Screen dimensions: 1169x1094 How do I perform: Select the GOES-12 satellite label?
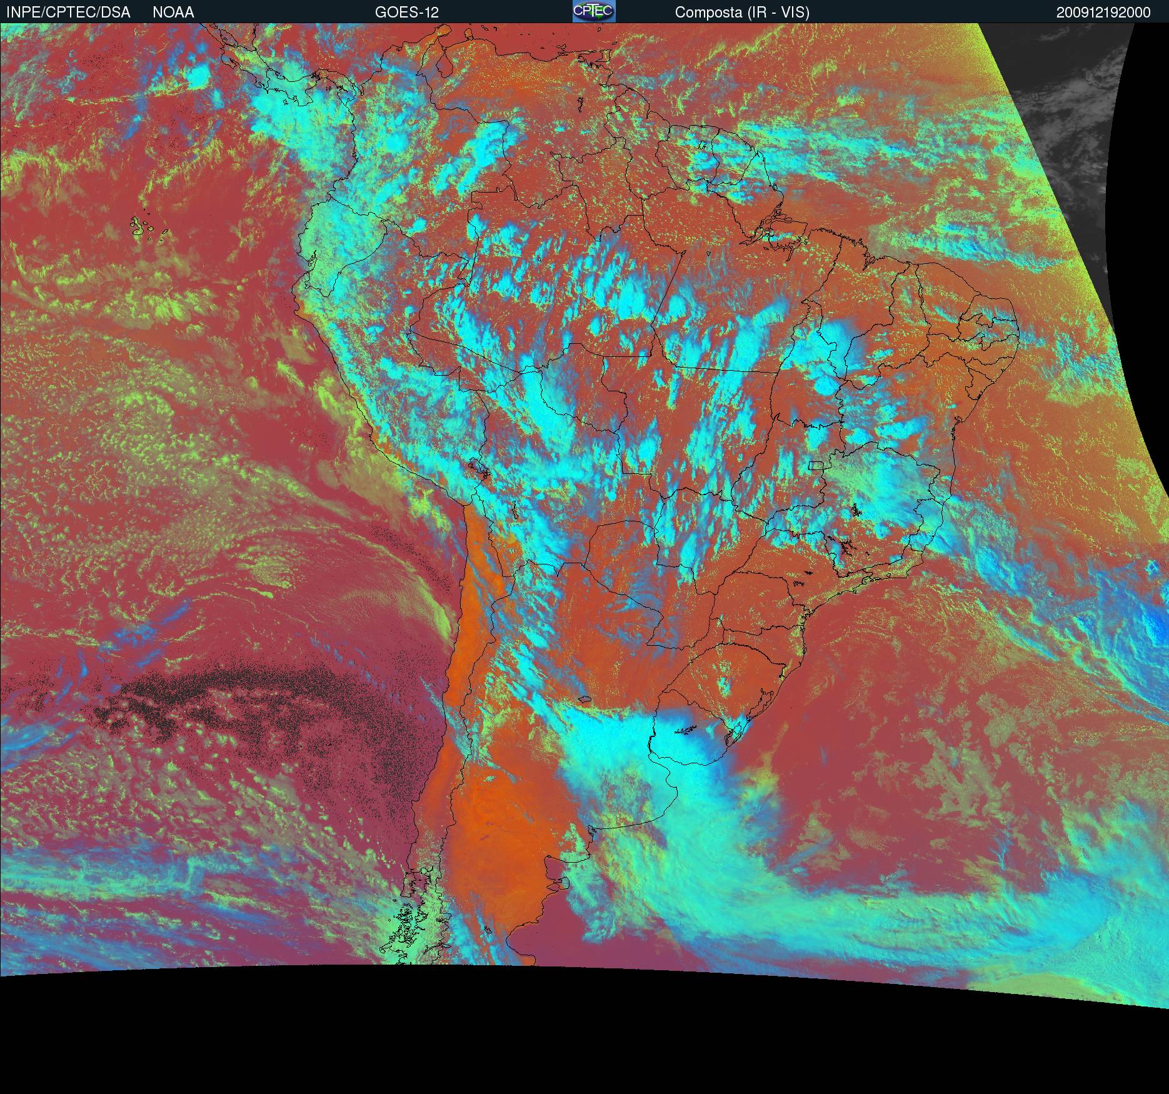(406, 13)
